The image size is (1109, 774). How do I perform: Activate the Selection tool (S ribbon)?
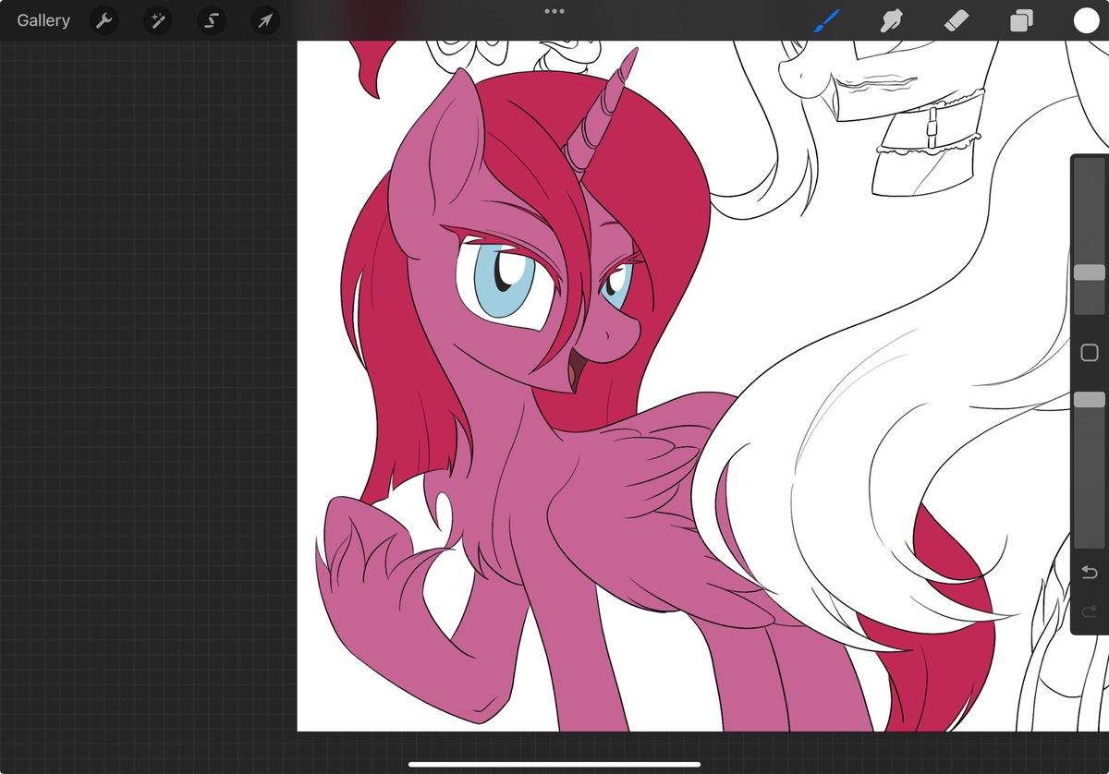pos(212,20)
